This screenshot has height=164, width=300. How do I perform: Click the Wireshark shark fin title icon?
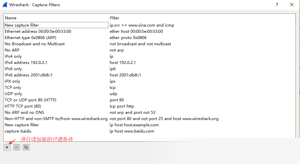pos(5,5)
